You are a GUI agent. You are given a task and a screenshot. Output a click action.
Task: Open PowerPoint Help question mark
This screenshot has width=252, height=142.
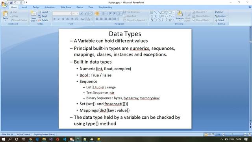[x=250, y=7]
